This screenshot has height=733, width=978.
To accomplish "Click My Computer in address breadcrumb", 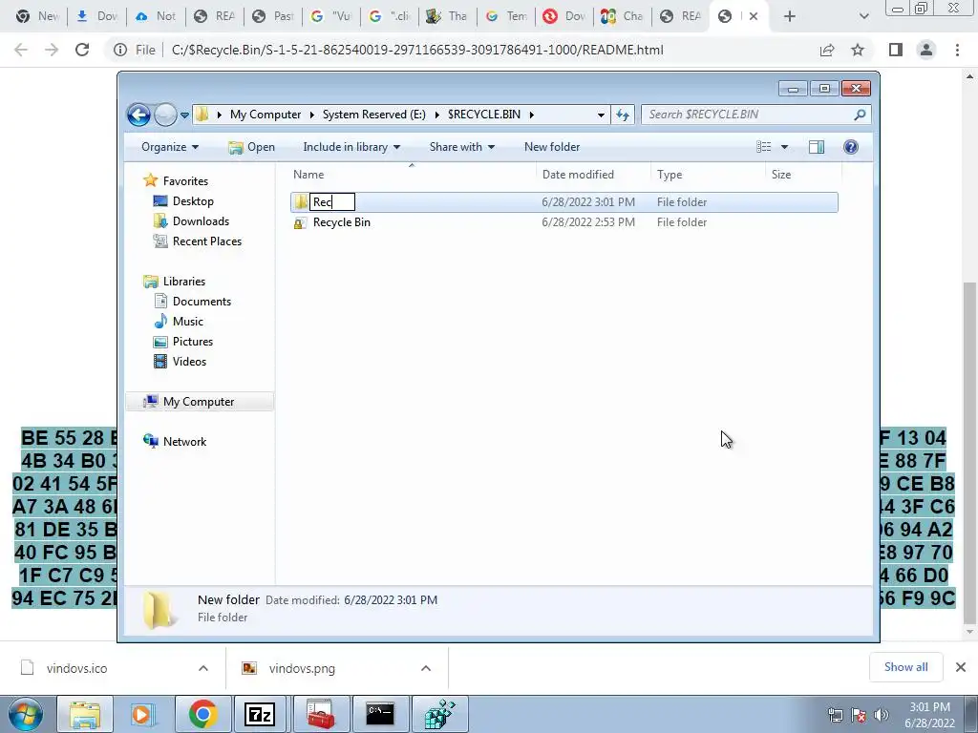I will 266,115.
